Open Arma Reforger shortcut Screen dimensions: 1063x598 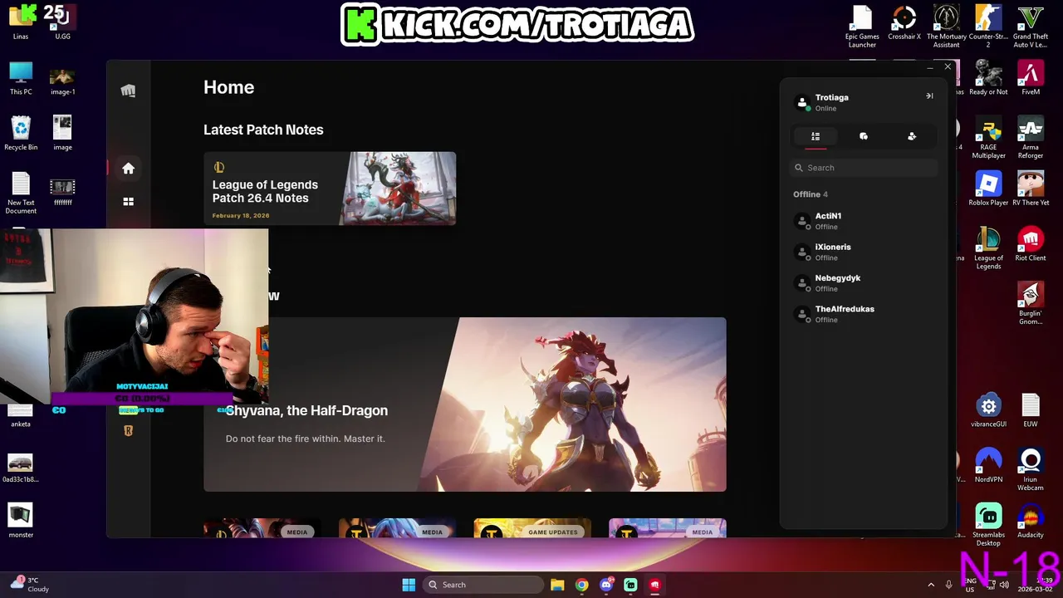coord(1031,138)
